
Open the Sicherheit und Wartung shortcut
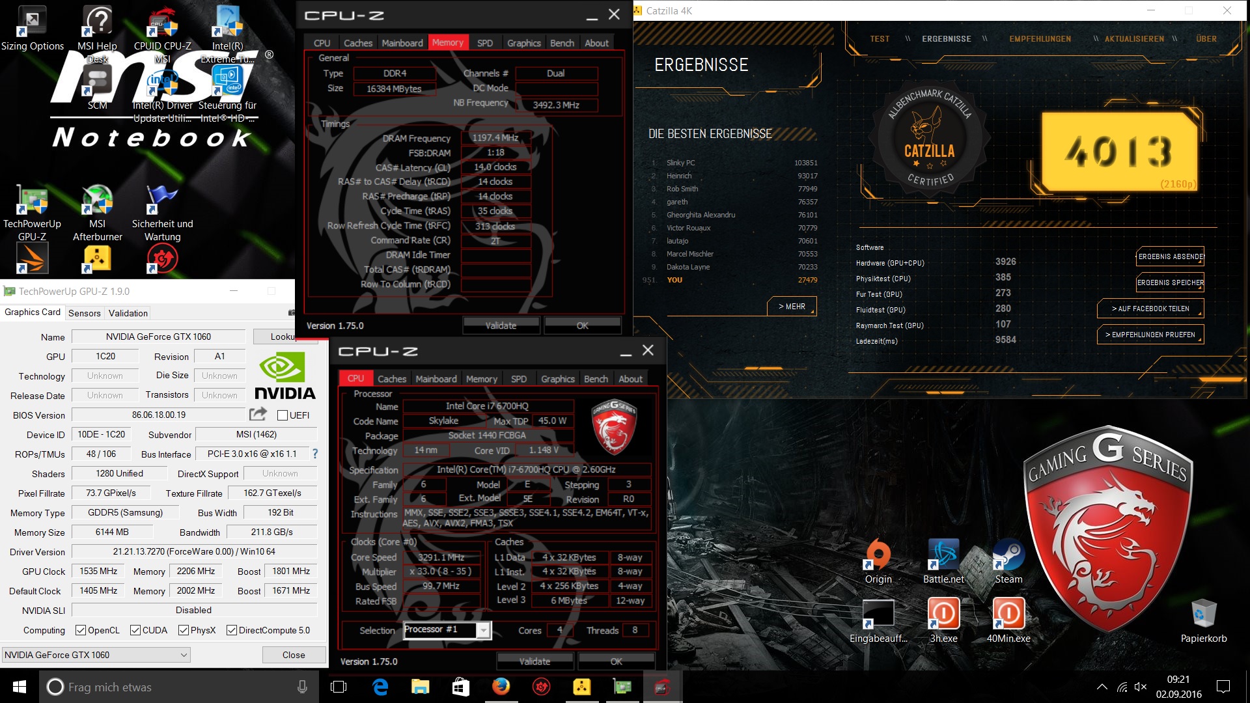(x=162, y=214)
